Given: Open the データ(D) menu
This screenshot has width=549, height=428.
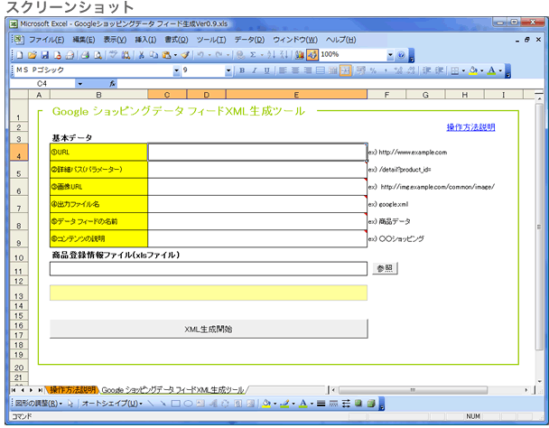Looking at the screenshot, I should (x=249, y=40).
